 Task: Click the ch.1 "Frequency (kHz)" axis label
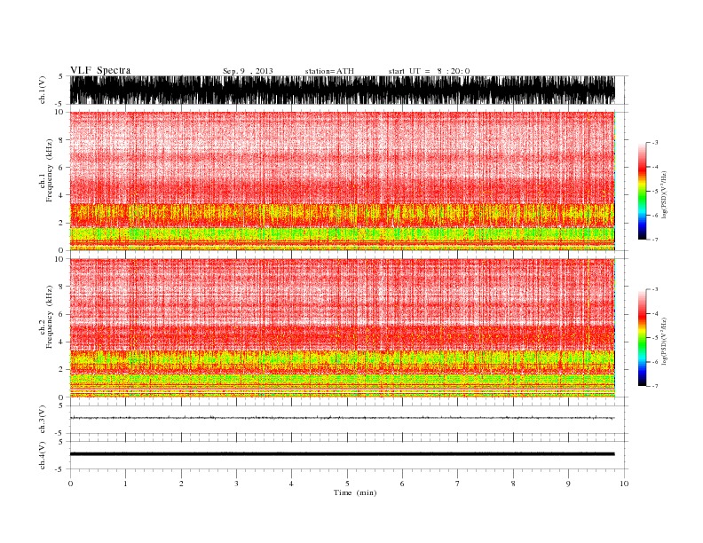tap(50, 170)
